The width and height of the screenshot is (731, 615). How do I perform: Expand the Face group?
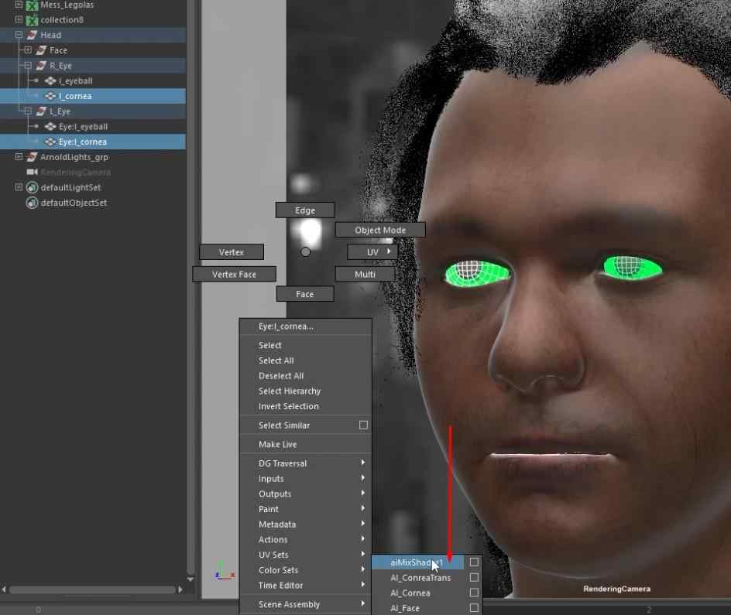pos(28,50)
